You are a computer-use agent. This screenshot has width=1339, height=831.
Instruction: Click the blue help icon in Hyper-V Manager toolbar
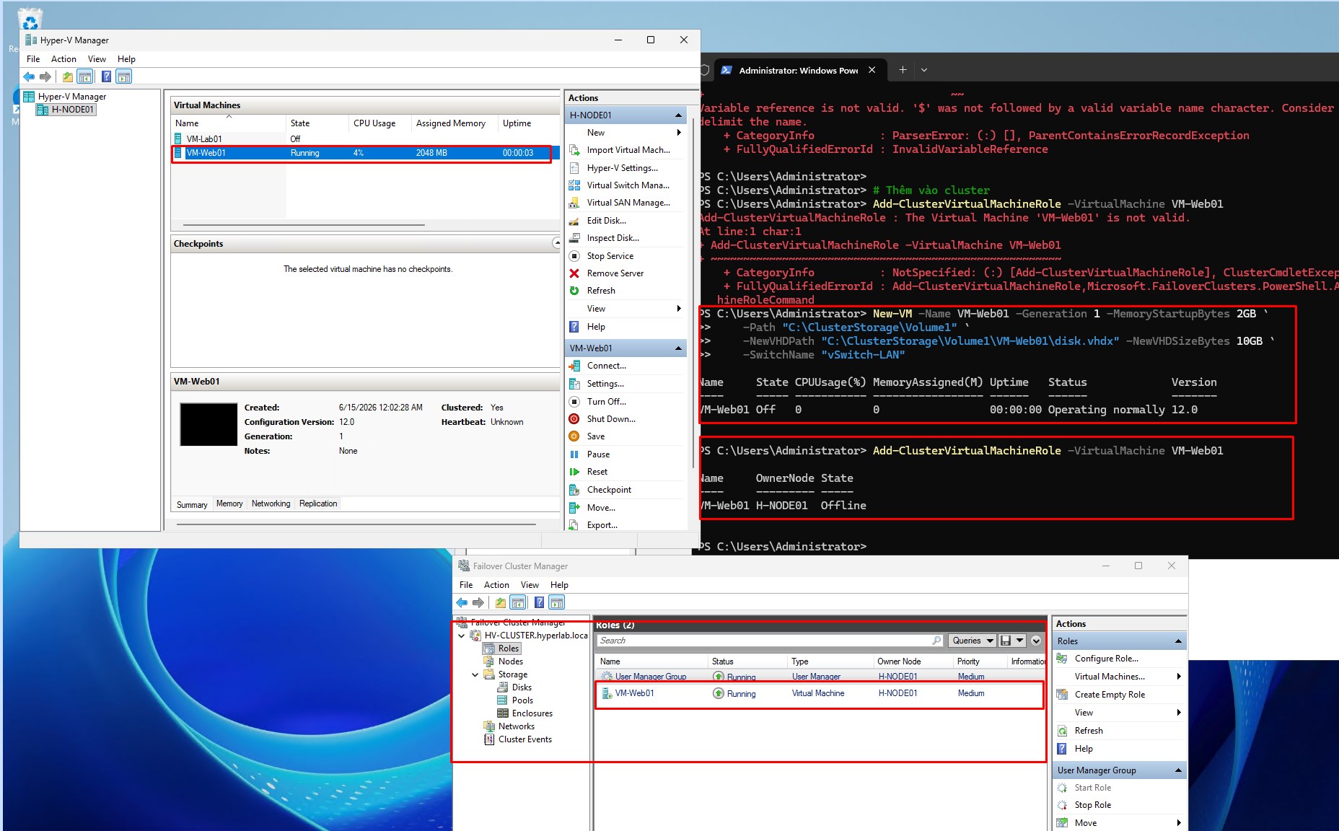tap(107, 76)
